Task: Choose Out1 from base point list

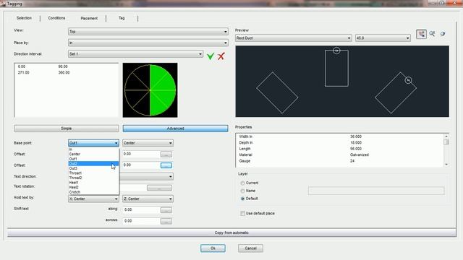Action: point(93,159)
